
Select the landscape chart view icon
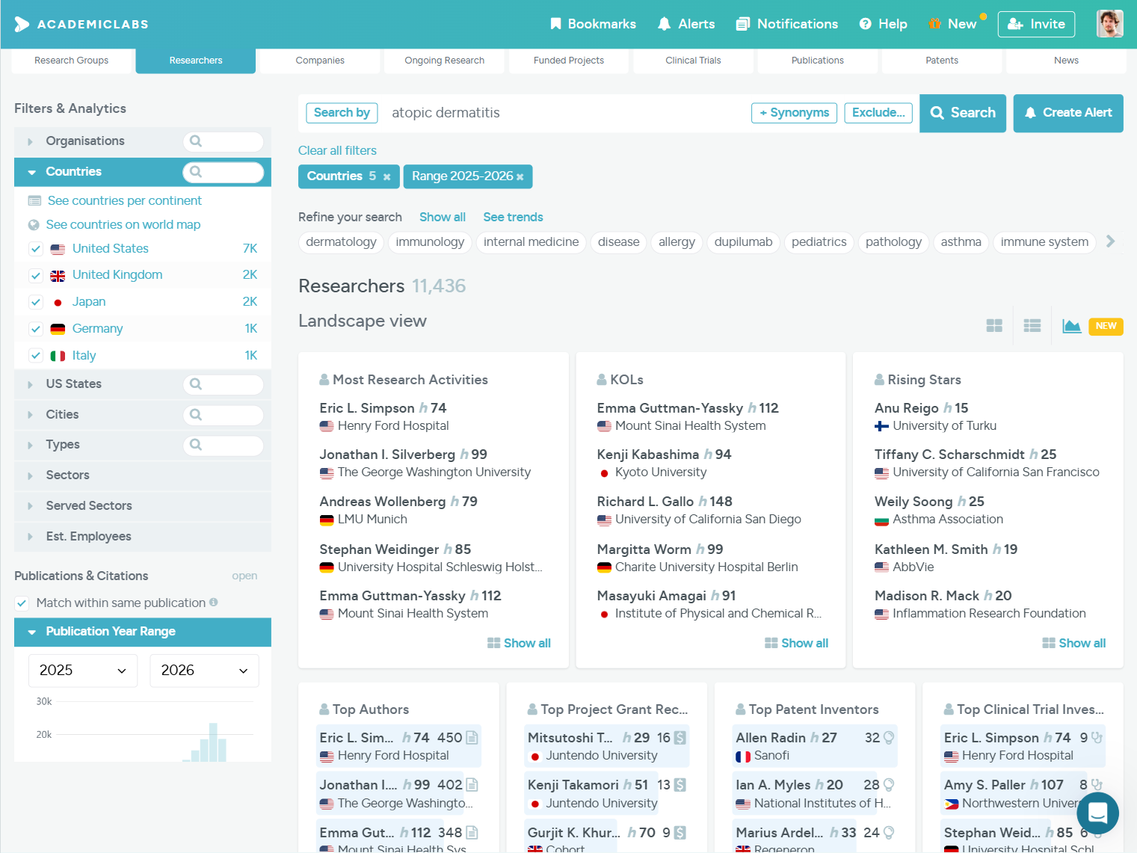tap(1072, 326)
